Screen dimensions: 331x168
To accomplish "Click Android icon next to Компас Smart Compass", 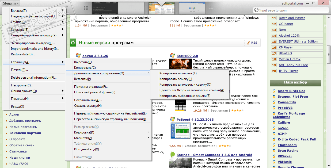I will click(x=172, y=154).
